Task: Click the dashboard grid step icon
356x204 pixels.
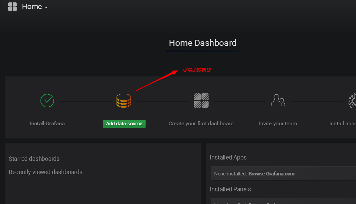Action: 201,101
